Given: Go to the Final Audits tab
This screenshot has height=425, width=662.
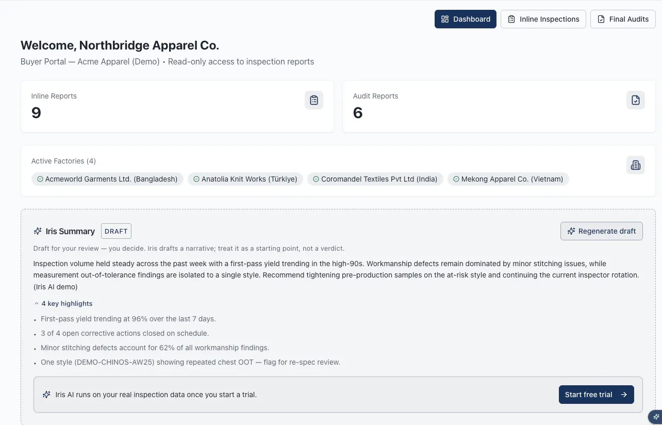Looking at the screenshot, I should tap(623, 19).
